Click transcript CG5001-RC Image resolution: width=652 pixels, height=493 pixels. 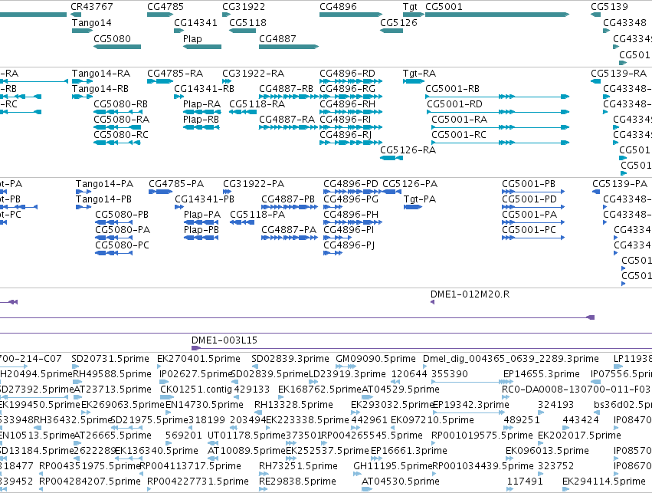click(x=500, y=143)
